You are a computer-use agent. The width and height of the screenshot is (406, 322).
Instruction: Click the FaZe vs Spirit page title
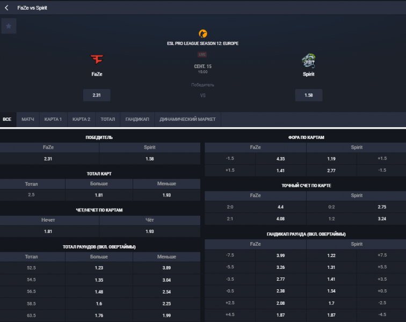coord(32,8)
